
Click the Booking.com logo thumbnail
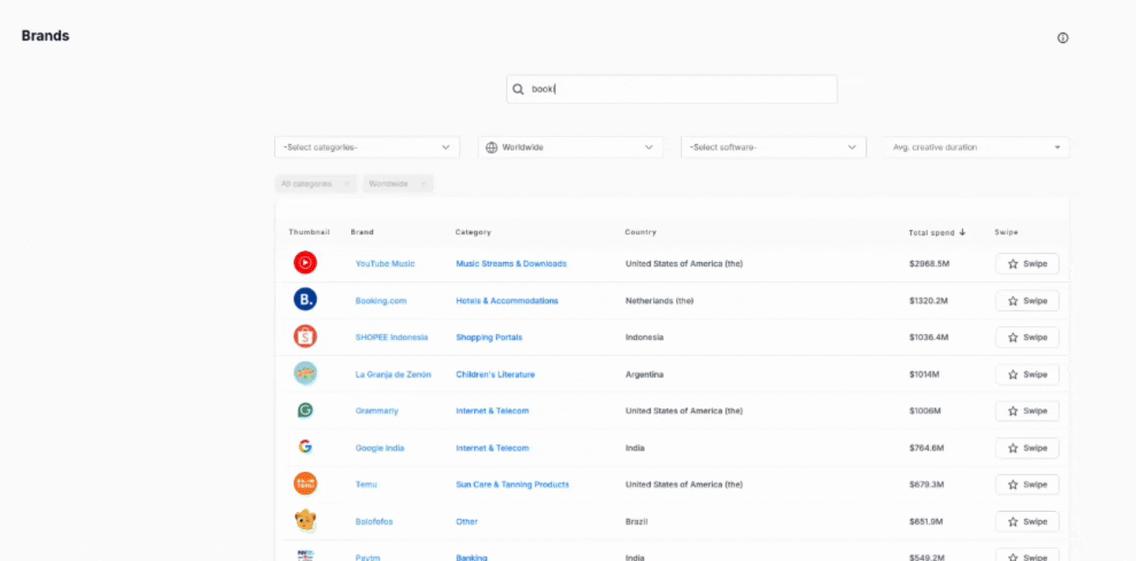click(x=305, y=301)
